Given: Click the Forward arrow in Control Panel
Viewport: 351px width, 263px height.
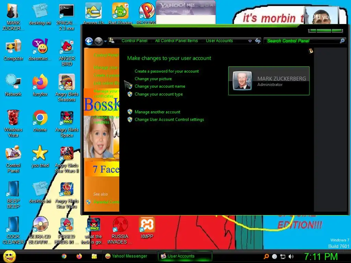Looking at the screenshot, I should point(98,41).
